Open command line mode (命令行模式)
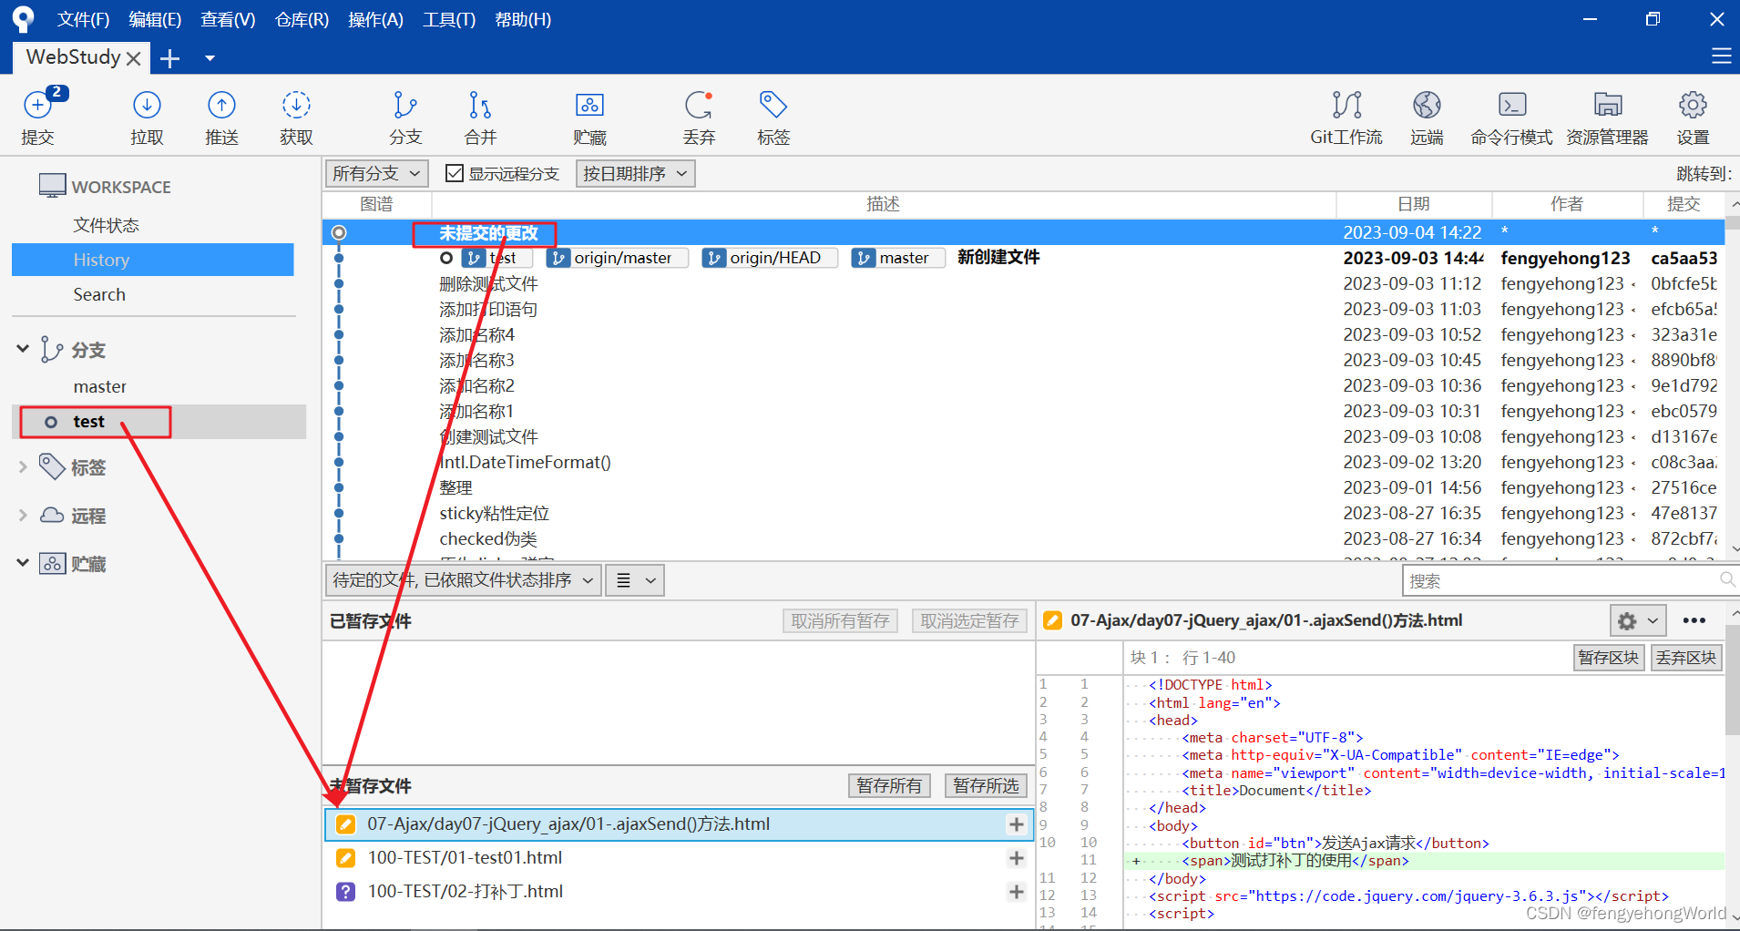This screenshot has width=1740, height=931. [1511, 117]
